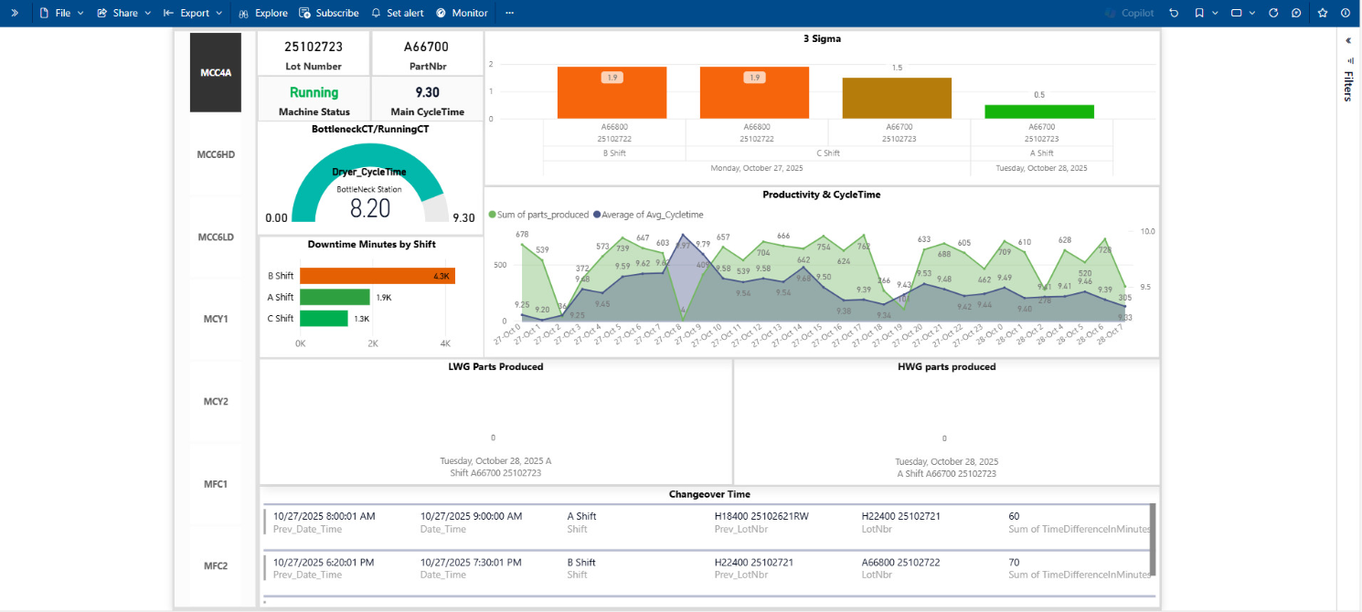The image size is (1362, 612).
Task: Click the Set alert button
Action: (x=398, y=13)
